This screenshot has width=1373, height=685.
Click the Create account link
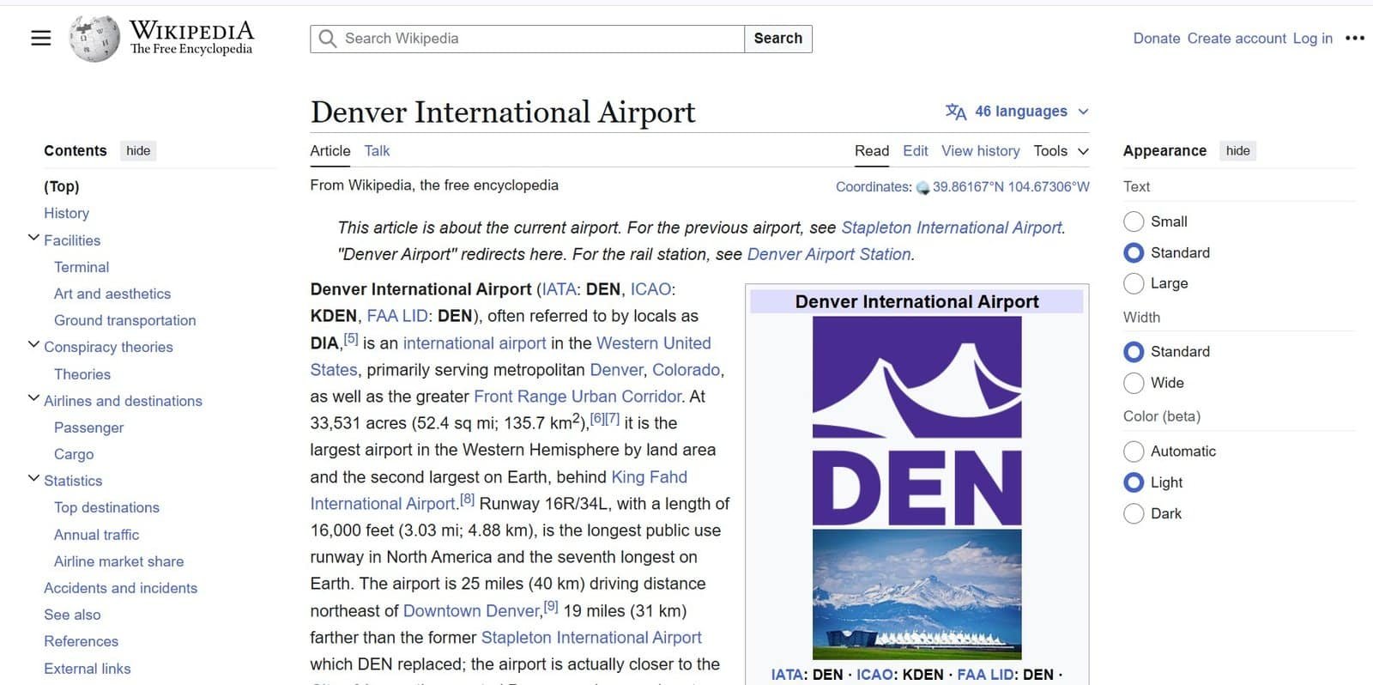tap(1237, 39)
